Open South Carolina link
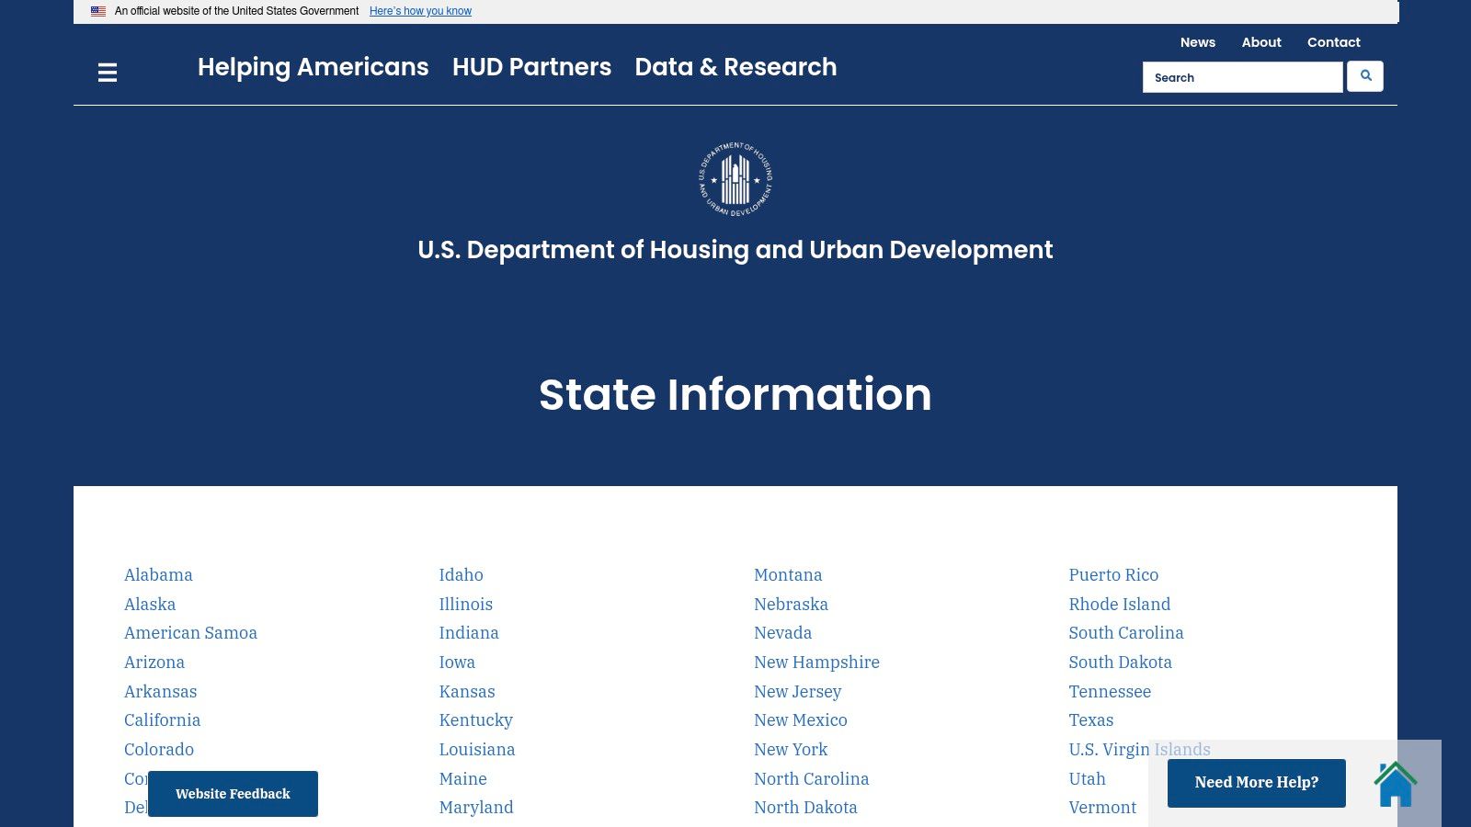 1125,633
